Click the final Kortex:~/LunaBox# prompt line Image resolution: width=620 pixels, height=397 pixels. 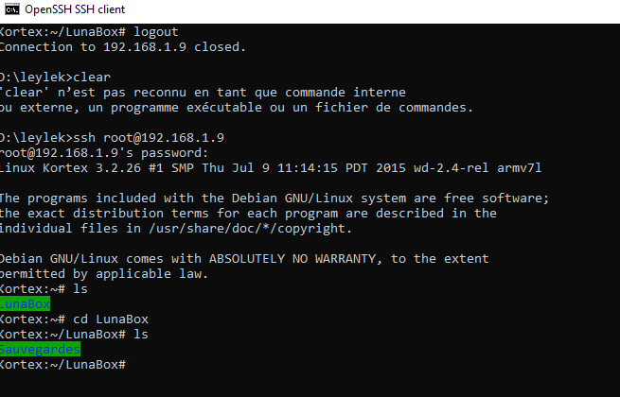point(62,365)
